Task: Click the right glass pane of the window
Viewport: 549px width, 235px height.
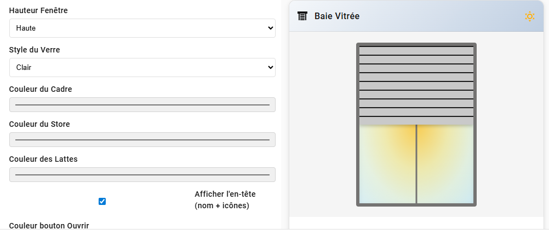Action: pos(445,164)
